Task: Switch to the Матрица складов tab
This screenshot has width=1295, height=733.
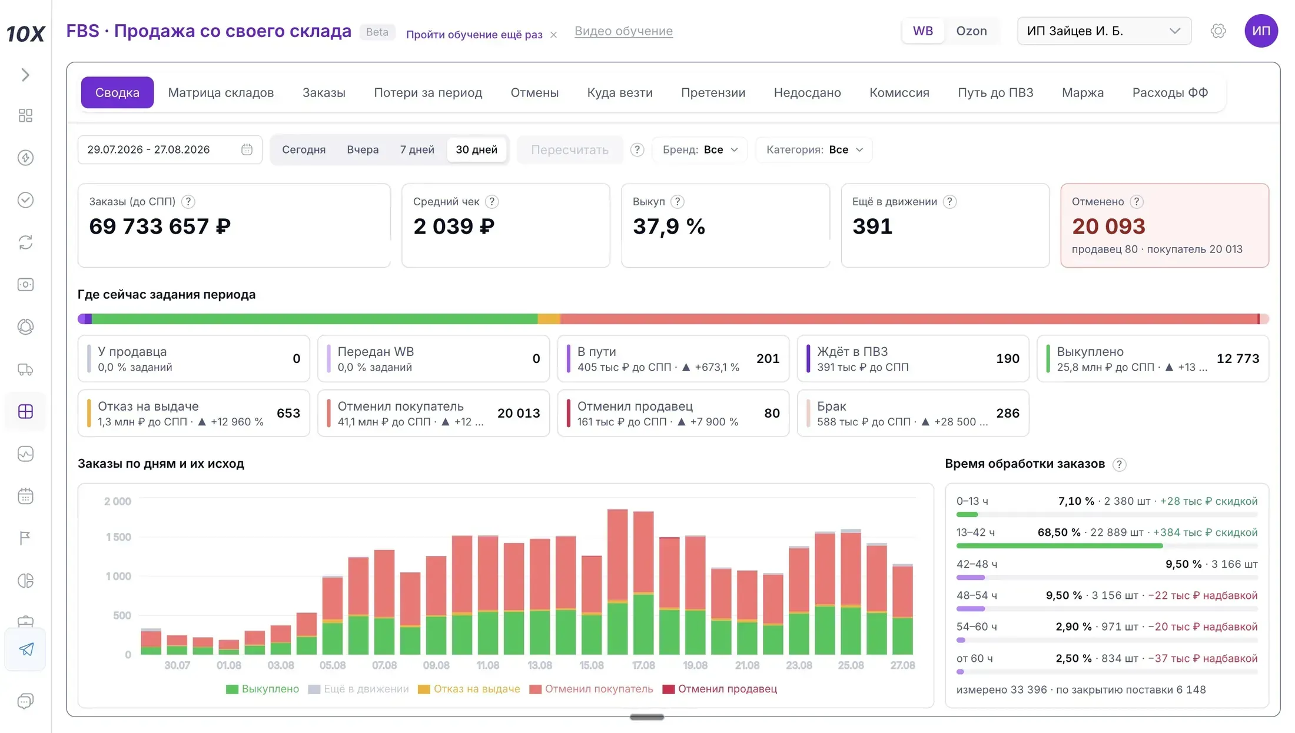Action: [x=221, y=92]
